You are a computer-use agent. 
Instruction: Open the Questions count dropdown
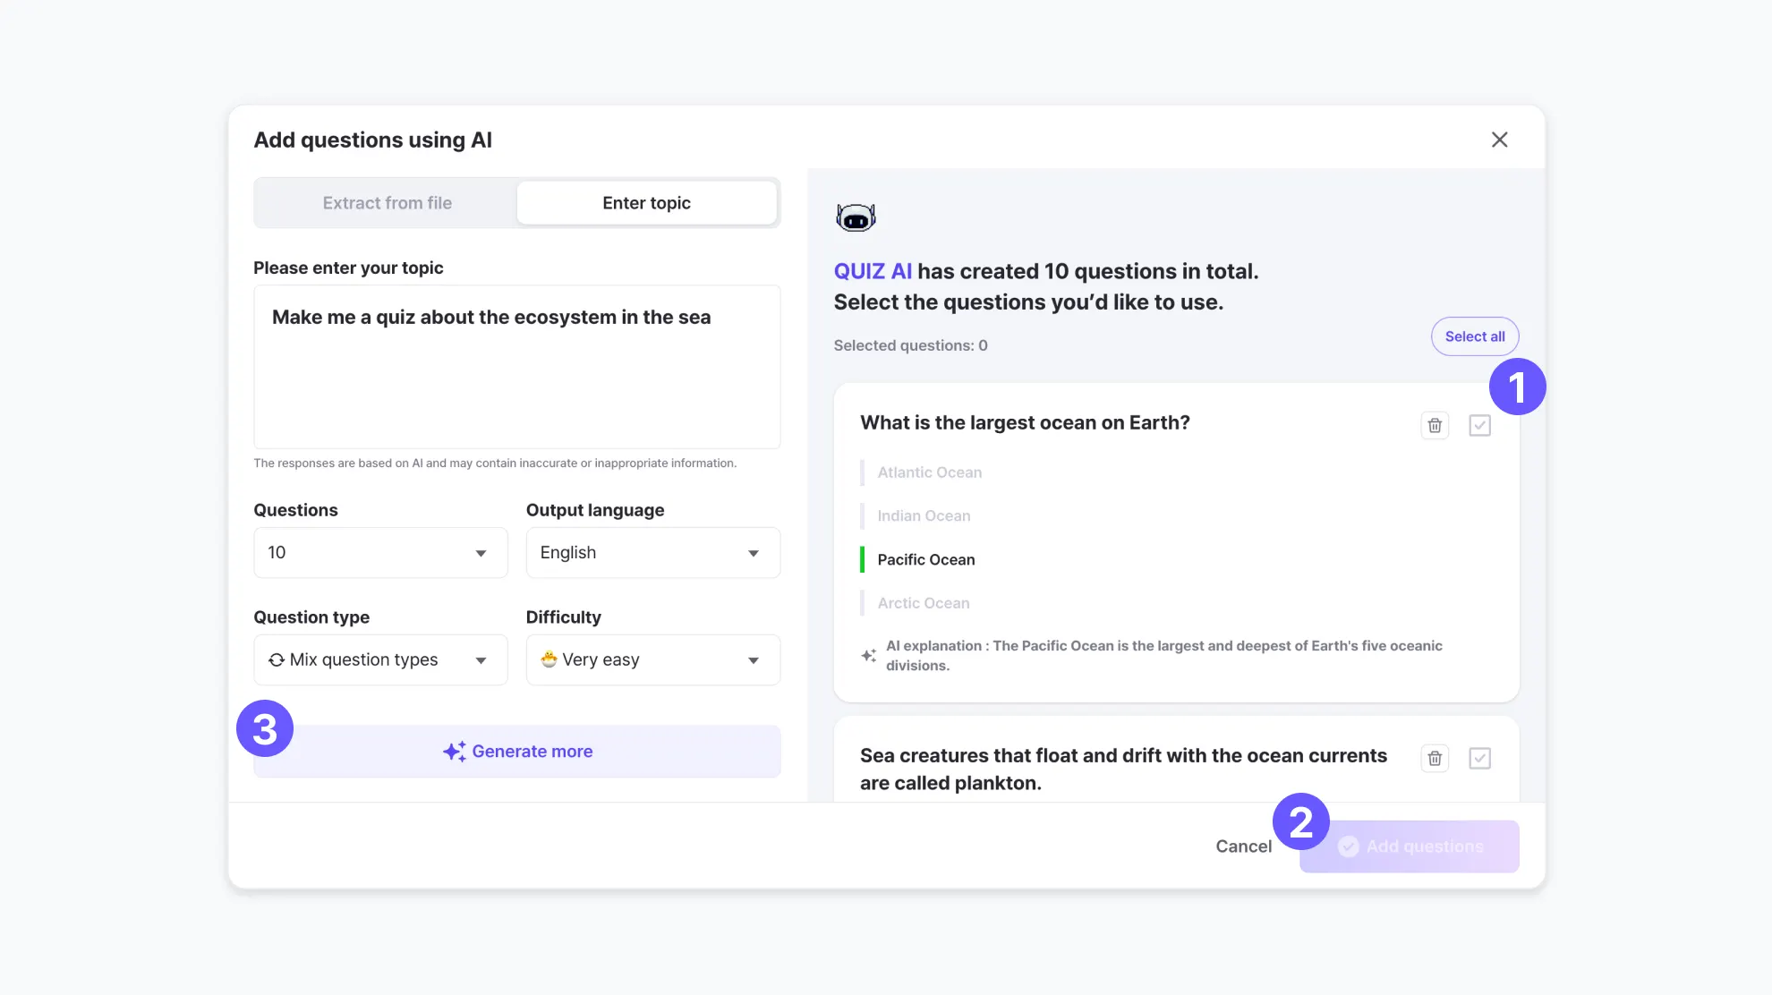[x=380, y=553]
